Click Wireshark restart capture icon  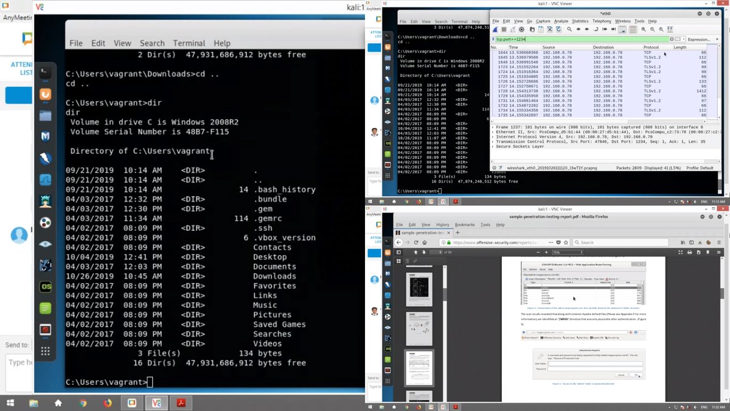point(513,29)
